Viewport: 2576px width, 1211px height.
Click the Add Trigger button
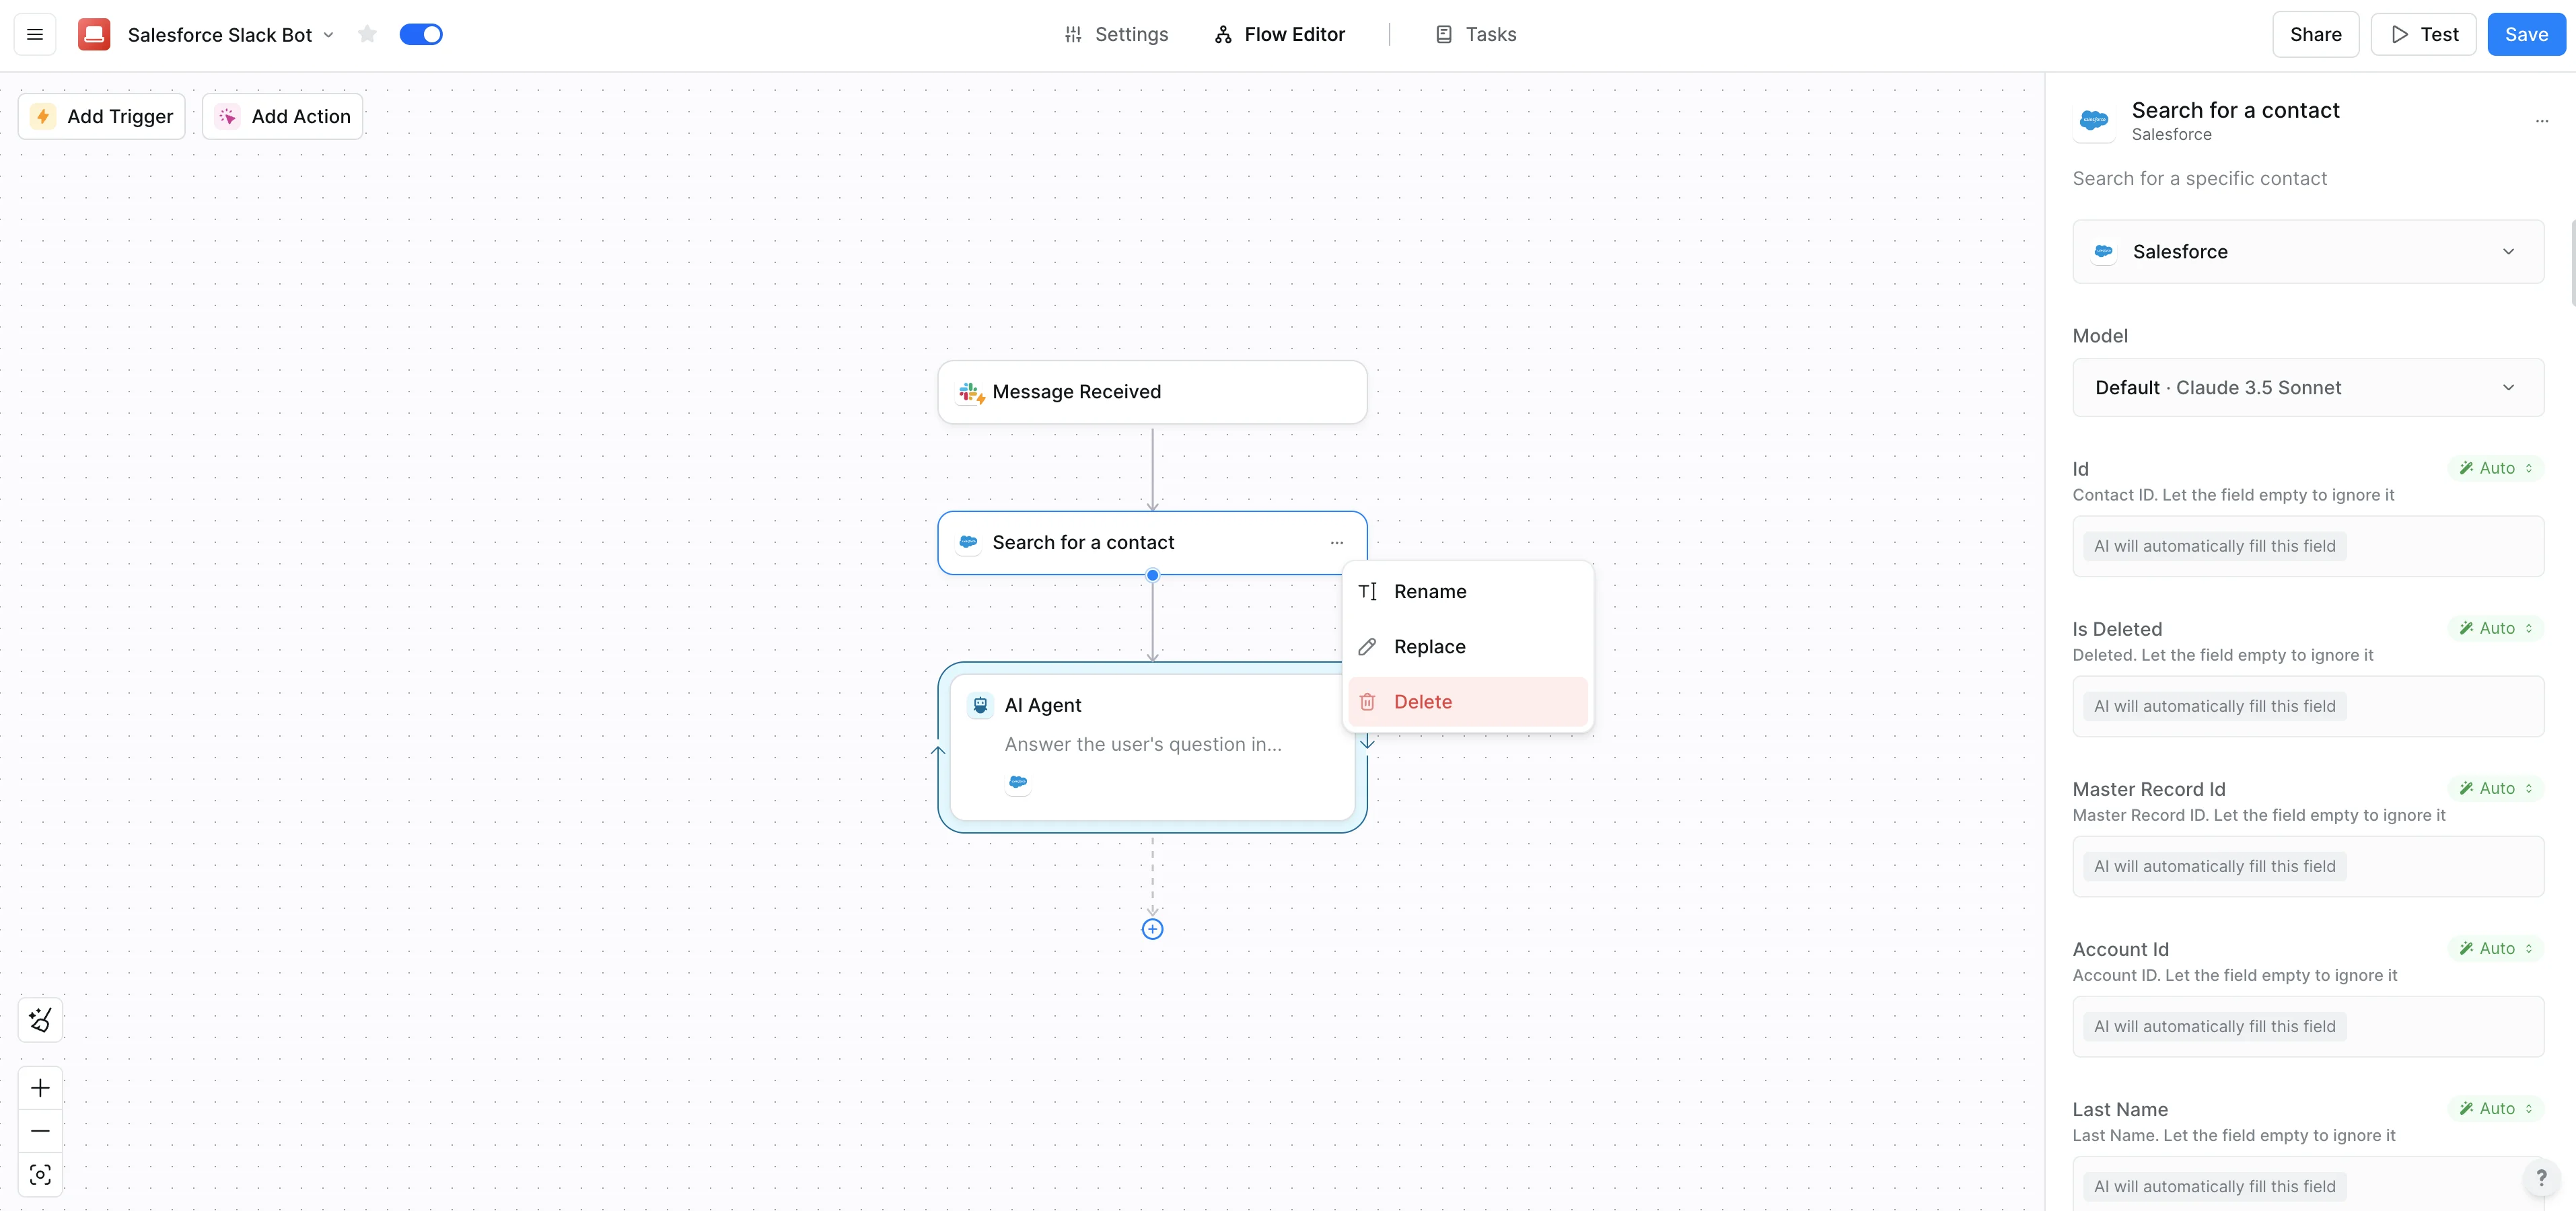pyautogui.click(x=102, y=116)
